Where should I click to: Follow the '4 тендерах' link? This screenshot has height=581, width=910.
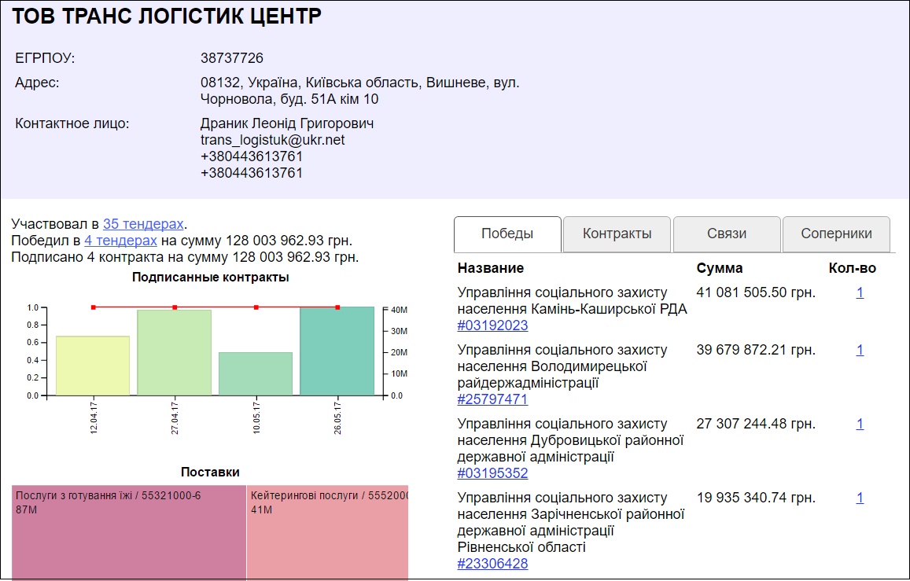[120, 241]
